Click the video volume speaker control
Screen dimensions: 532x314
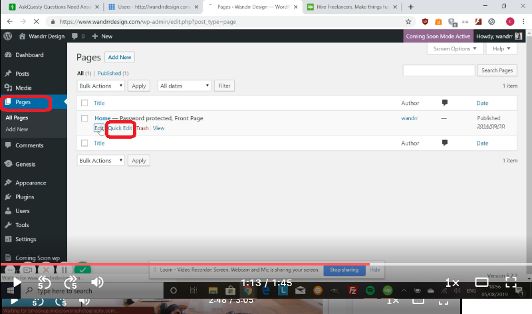tap(97, 282)
